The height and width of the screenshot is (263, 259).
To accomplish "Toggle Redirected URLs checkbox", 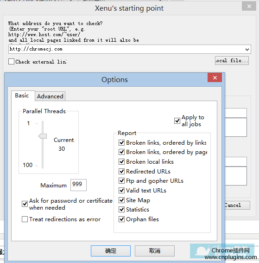I will pos(122,172).
